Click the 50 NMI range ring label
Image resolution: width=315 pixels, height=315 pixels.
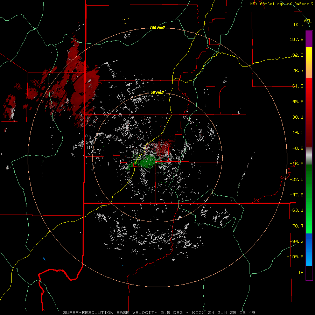click(x=157, y=93)
